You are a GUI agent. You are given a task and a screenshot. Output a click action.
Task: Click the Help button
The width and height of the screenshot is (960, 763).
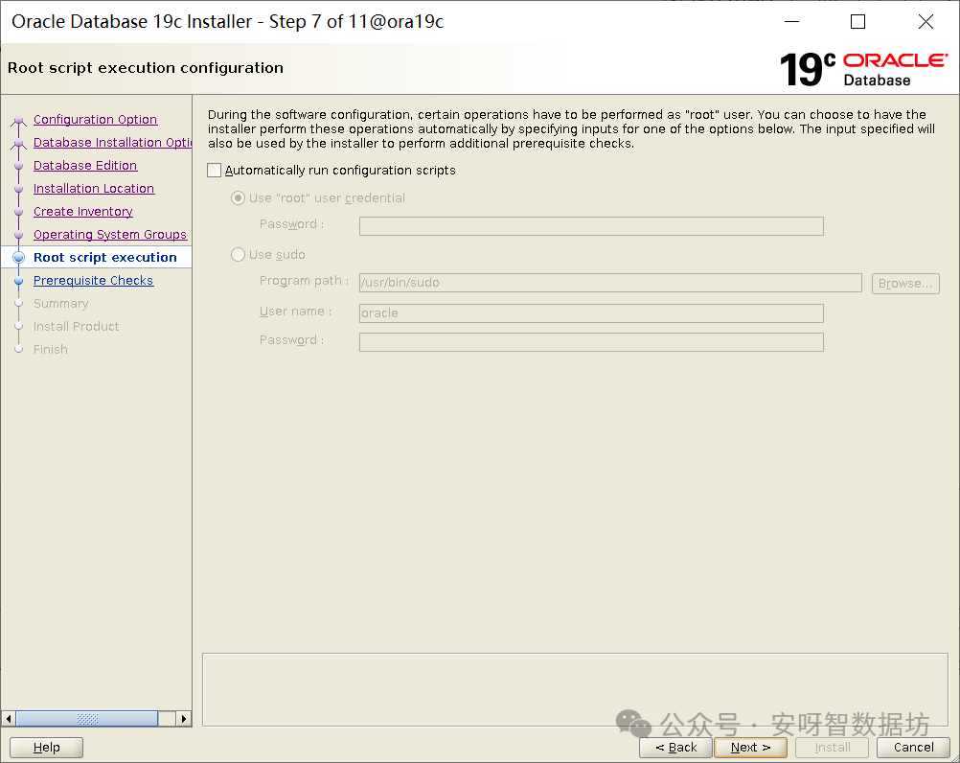click(x=47, y=747)
